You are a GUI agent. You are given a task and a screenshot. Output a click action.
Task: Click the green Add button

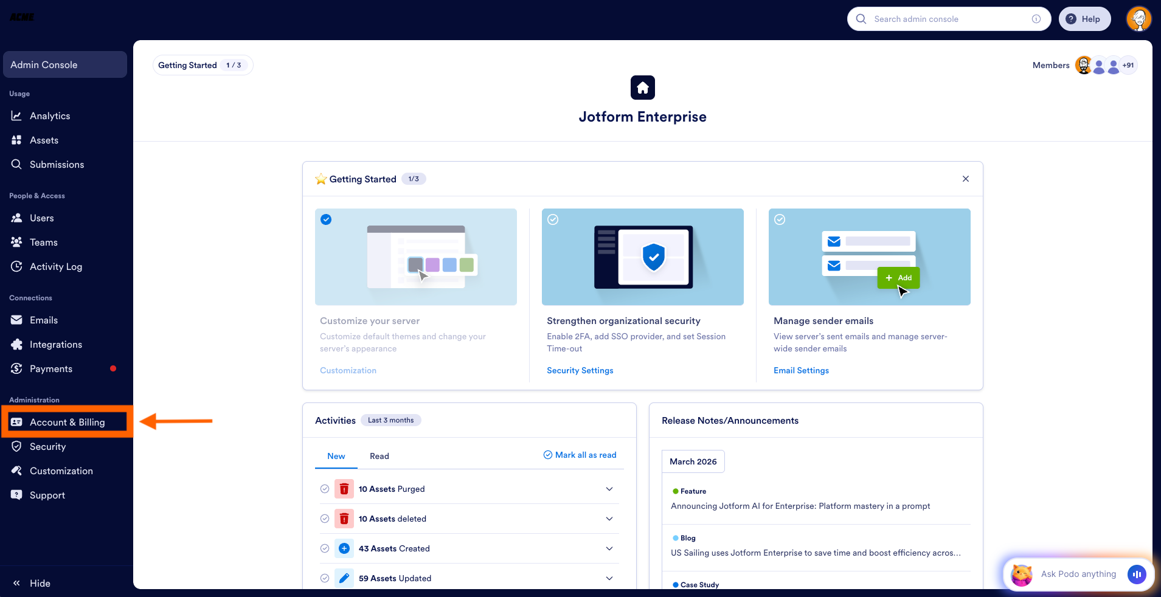coord(898,278)
